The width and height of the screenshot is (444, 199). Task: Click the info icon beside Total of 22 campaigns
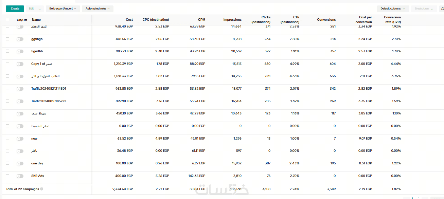point(41,189)
